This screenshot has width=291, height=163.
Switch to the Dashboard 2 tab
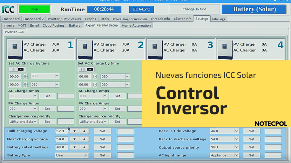[34, 19]
